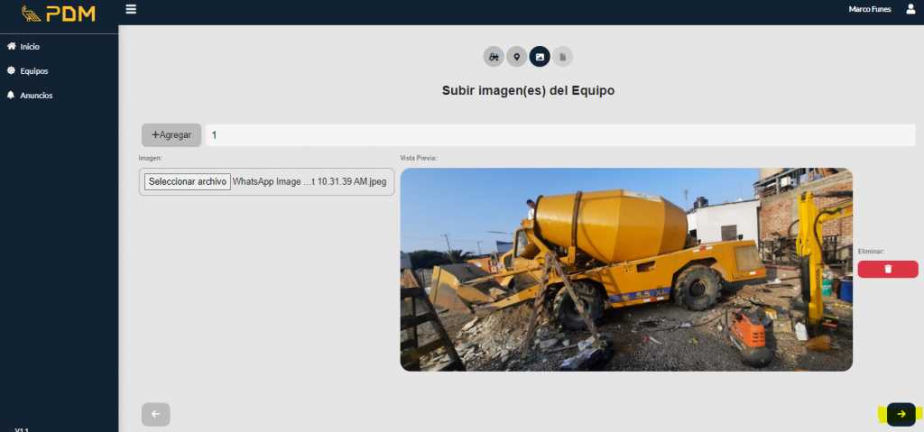Click the user profile icon

(910, 9)
